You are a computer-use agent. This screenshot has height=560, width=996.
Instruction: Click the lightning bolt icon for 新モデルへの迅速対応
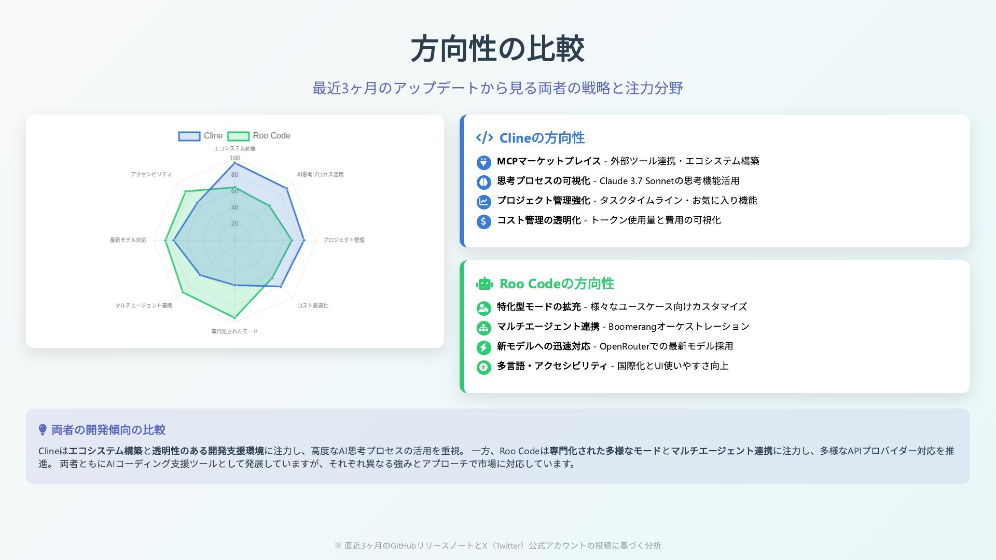click(x=483, y=347)
